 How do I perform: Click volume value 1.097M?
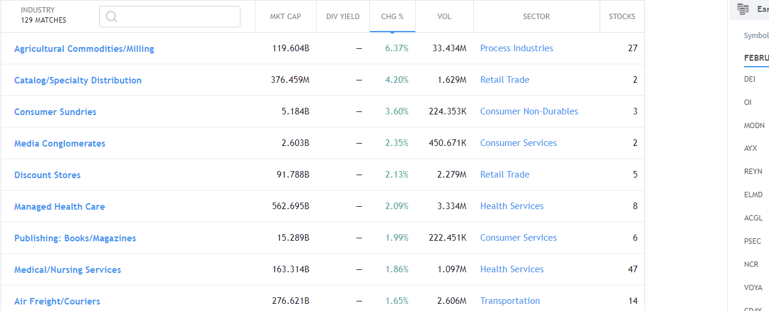(452, 269)
